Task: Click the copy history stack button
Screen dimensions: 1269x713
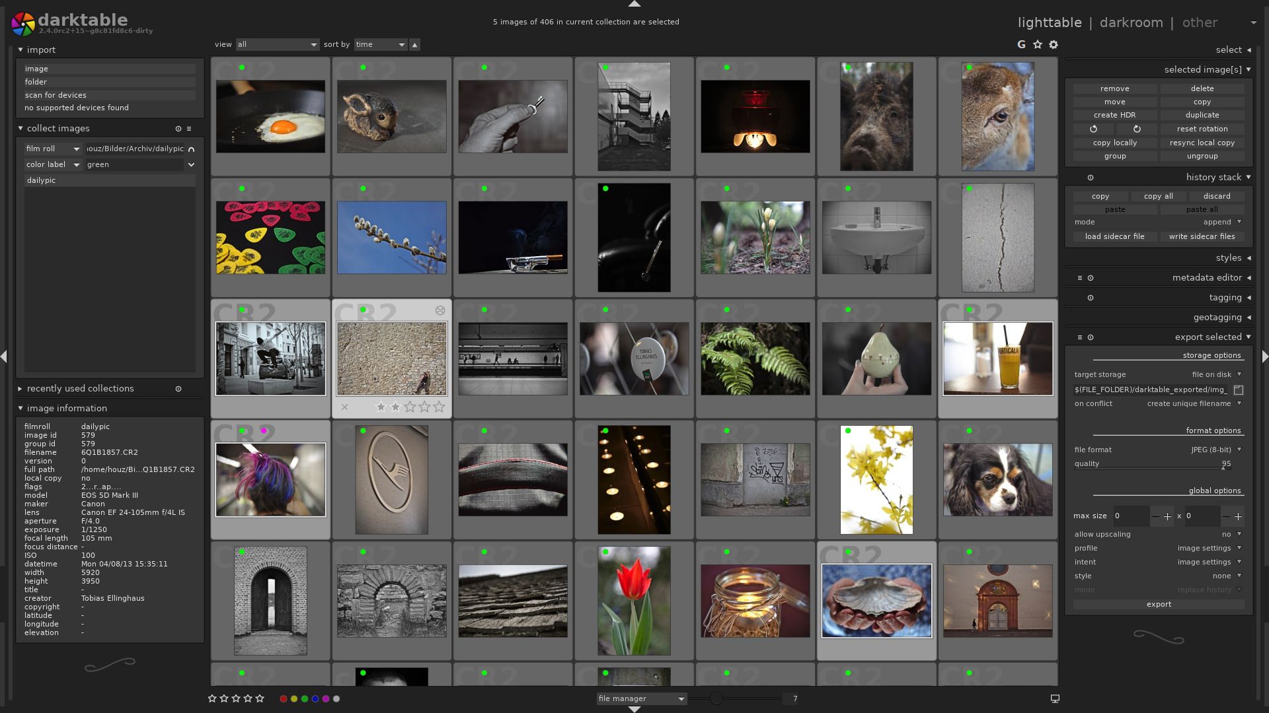Action: click(x=1100, y=195)
